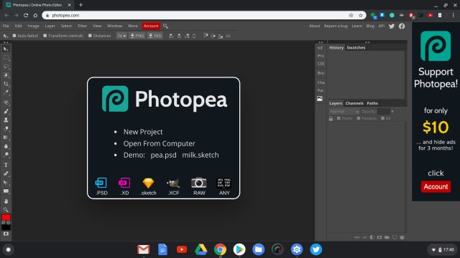Open Gmail from the shelf
Viewport: 460px width, 258px height.
[x=144, y=249]
